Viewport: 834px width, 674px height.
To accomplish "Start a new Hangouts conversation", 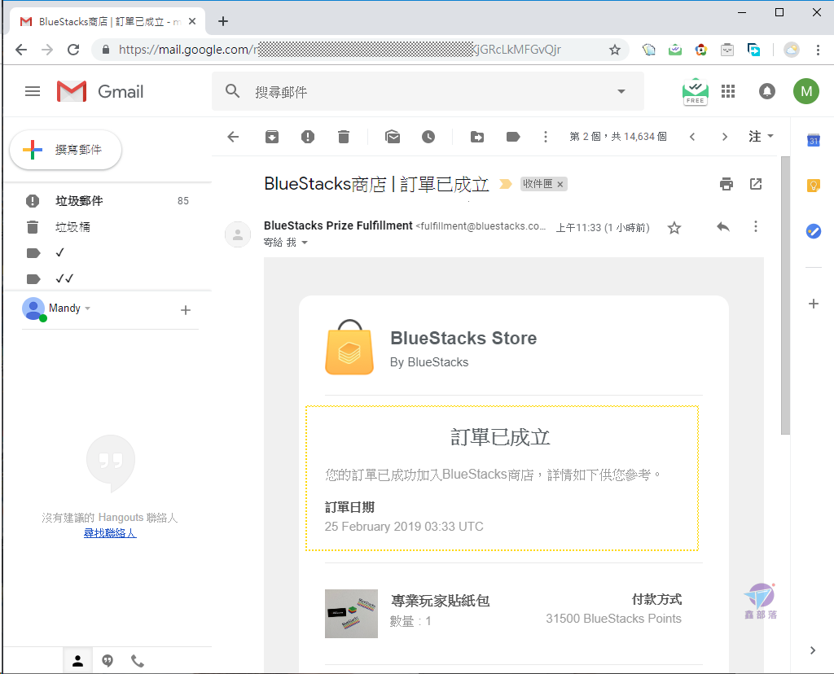I will (185, 310).
